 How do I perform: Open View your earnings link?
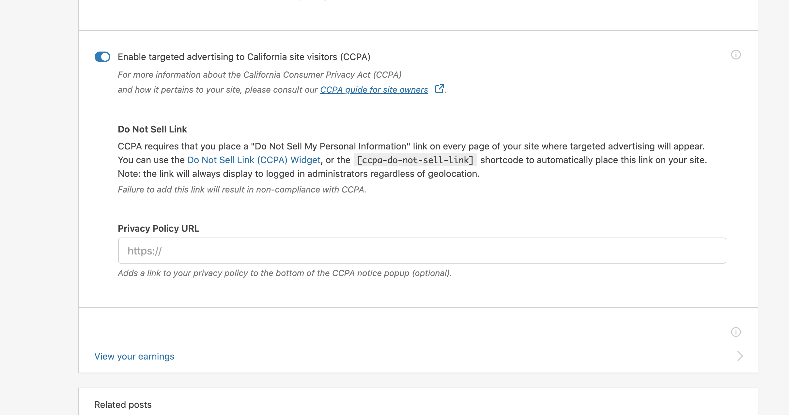[x=134, y=356]
